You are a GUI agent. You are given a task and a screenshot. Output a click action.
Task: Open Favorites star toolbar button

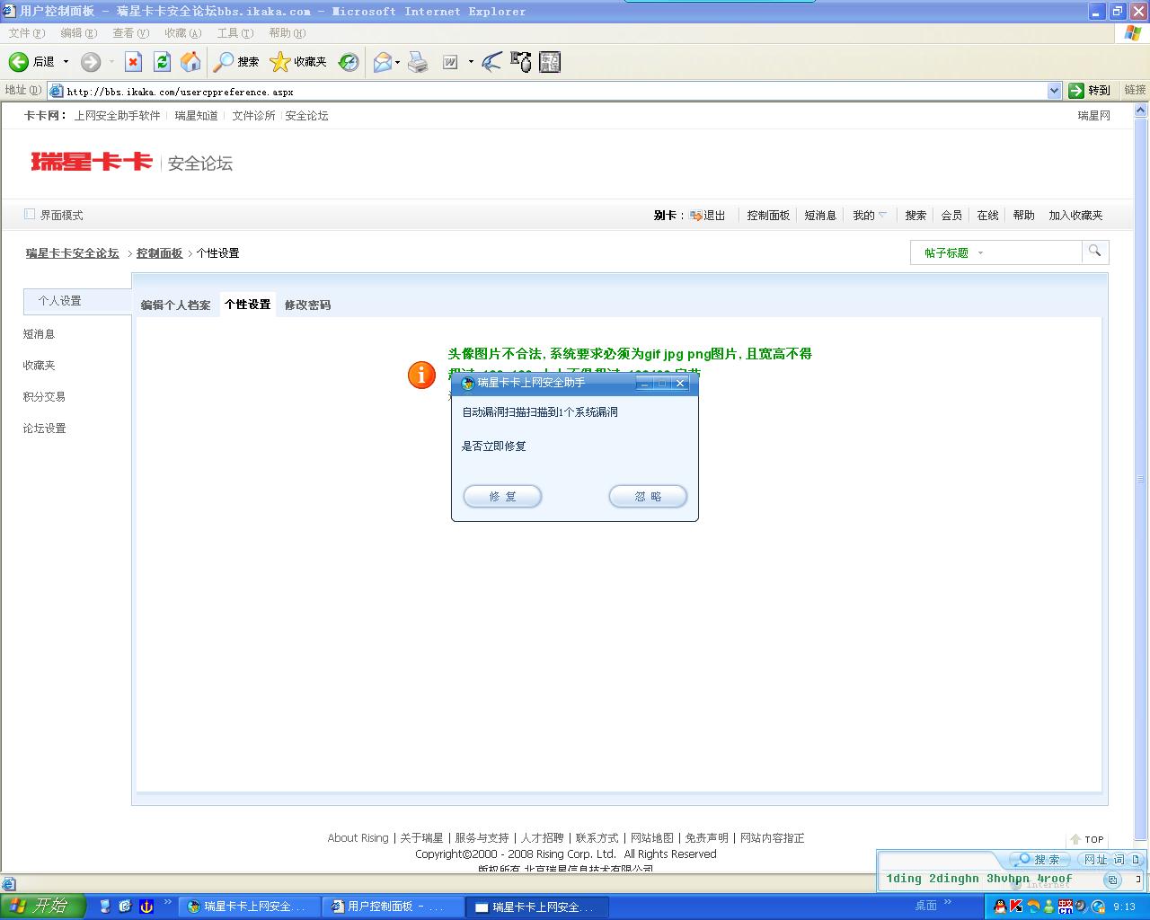298,62
